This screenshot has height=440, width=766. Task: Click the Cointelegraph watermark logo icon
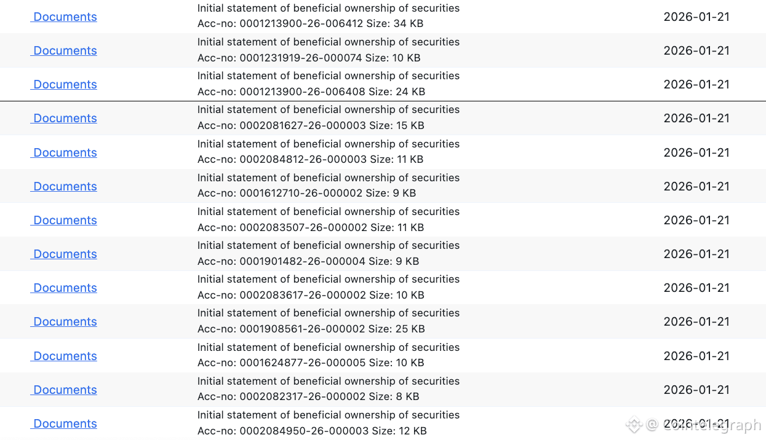pyautogui.click(x=634, y=424)
